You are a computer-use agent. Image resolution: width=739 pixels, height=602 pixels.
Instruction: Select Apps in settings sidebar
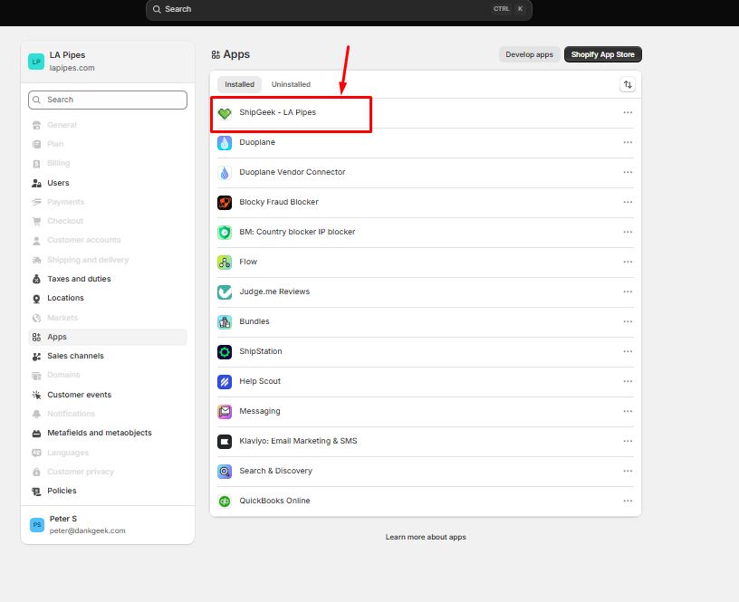(x=108, y=337)
